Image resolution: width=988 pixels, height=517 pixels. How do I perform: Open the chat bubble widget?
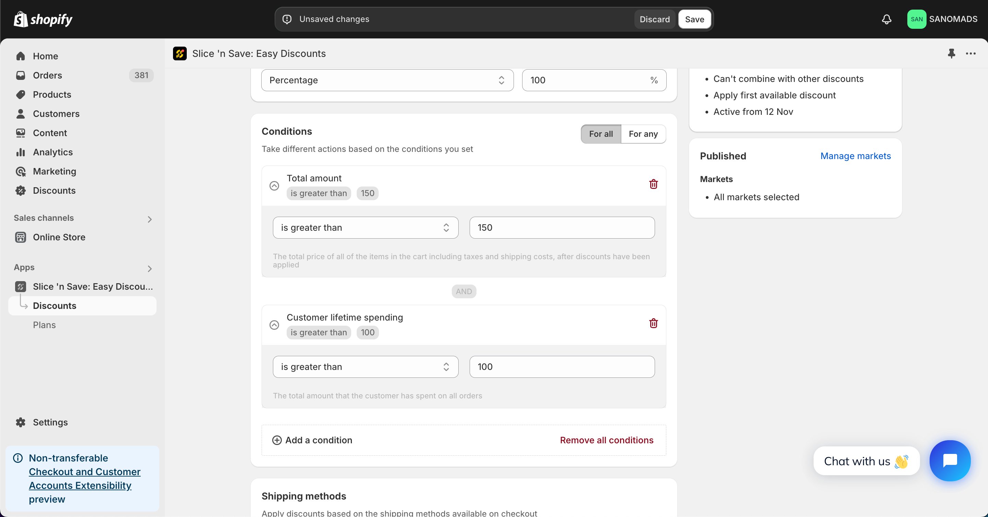[950, 461]
